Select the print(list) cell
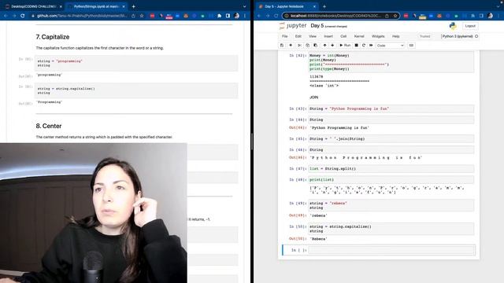This screenshot has height=283, width=504. point(391,180)
